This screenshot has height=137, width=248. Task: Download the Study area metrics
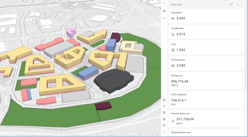click(238, 4)
